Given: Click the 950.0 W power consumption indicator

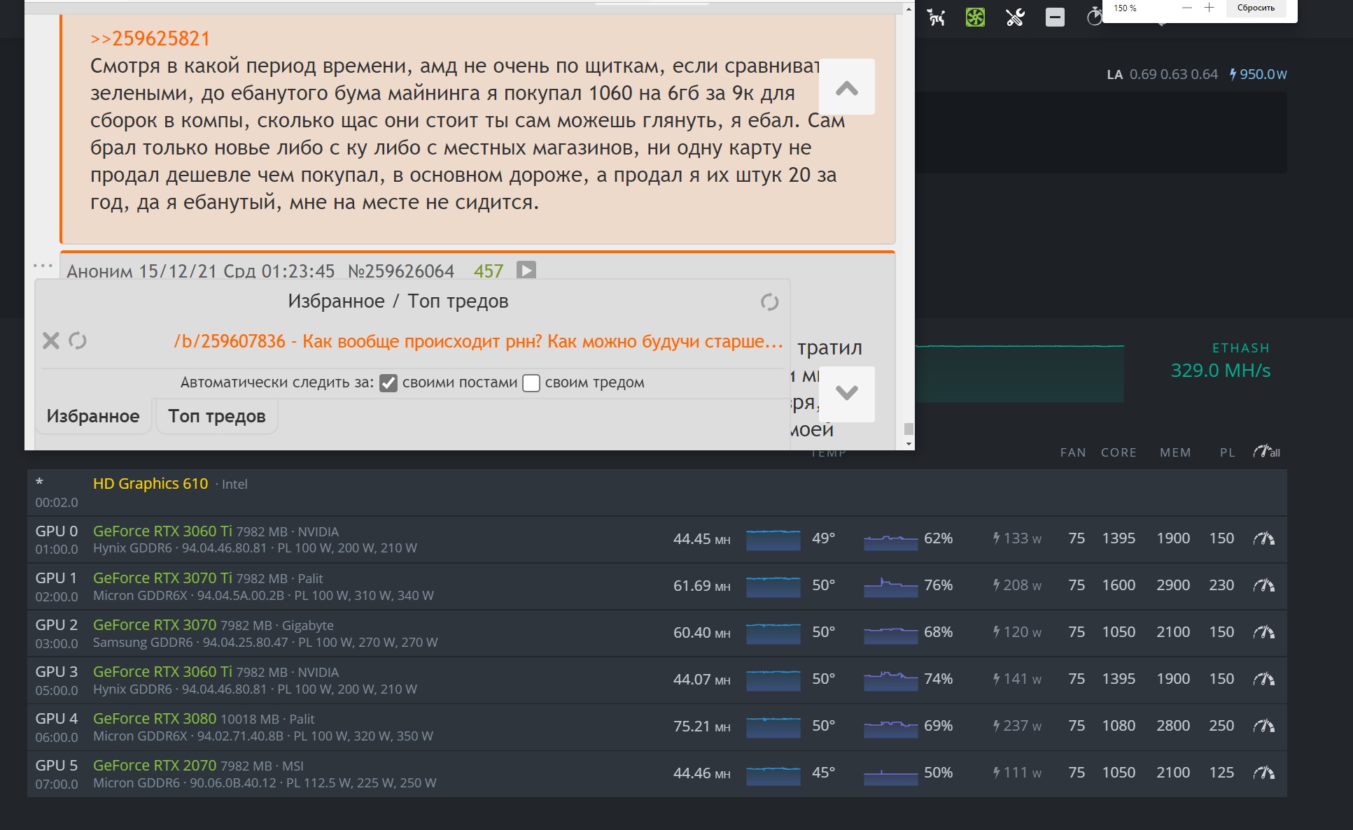Looking at the screenshot, I should click(x=1258, y=74).
